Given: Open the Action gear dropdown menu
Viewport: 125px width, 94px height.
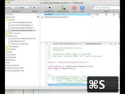Looking at the screenshot, I should [x=35, y=8].
